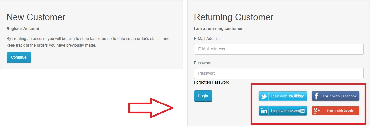
Task: Click the Facebook 'f' logo icon
Action: pos(316,96)
